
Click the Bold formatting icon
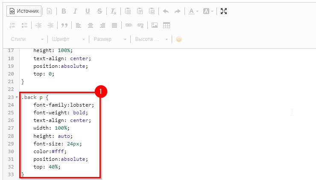[64, 11]
